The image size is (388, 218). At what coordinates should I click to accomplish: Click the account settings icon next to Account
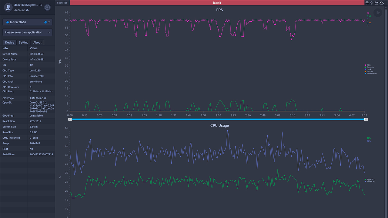28,10
